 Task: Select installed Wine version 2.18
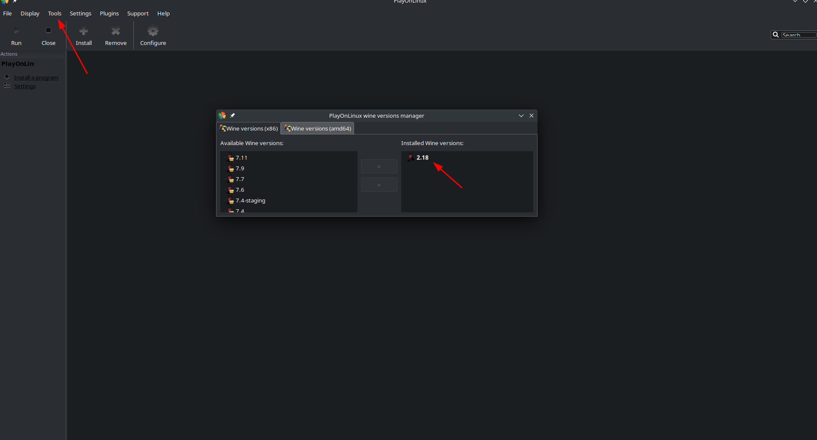[422, 158]
